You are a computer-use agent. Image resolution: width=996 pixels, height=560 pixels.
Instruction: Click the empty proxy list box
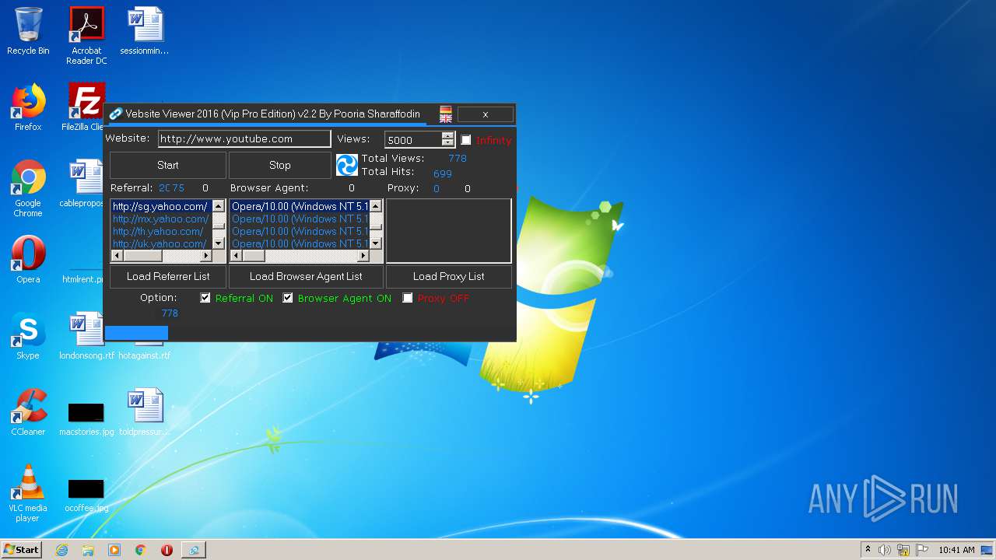449,231
